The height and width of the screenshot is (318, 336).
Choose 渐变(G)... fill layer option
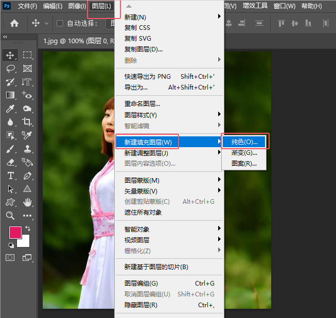tap(244, 153)
